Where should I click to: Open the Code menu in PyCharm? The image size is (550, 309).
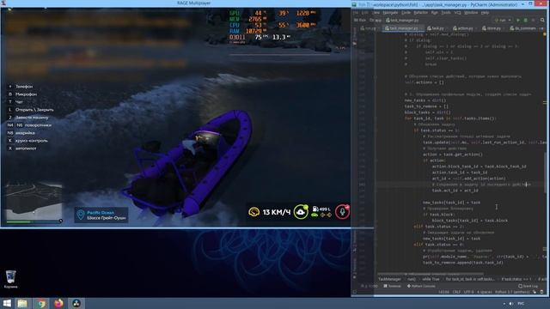[x=406, y=13]
